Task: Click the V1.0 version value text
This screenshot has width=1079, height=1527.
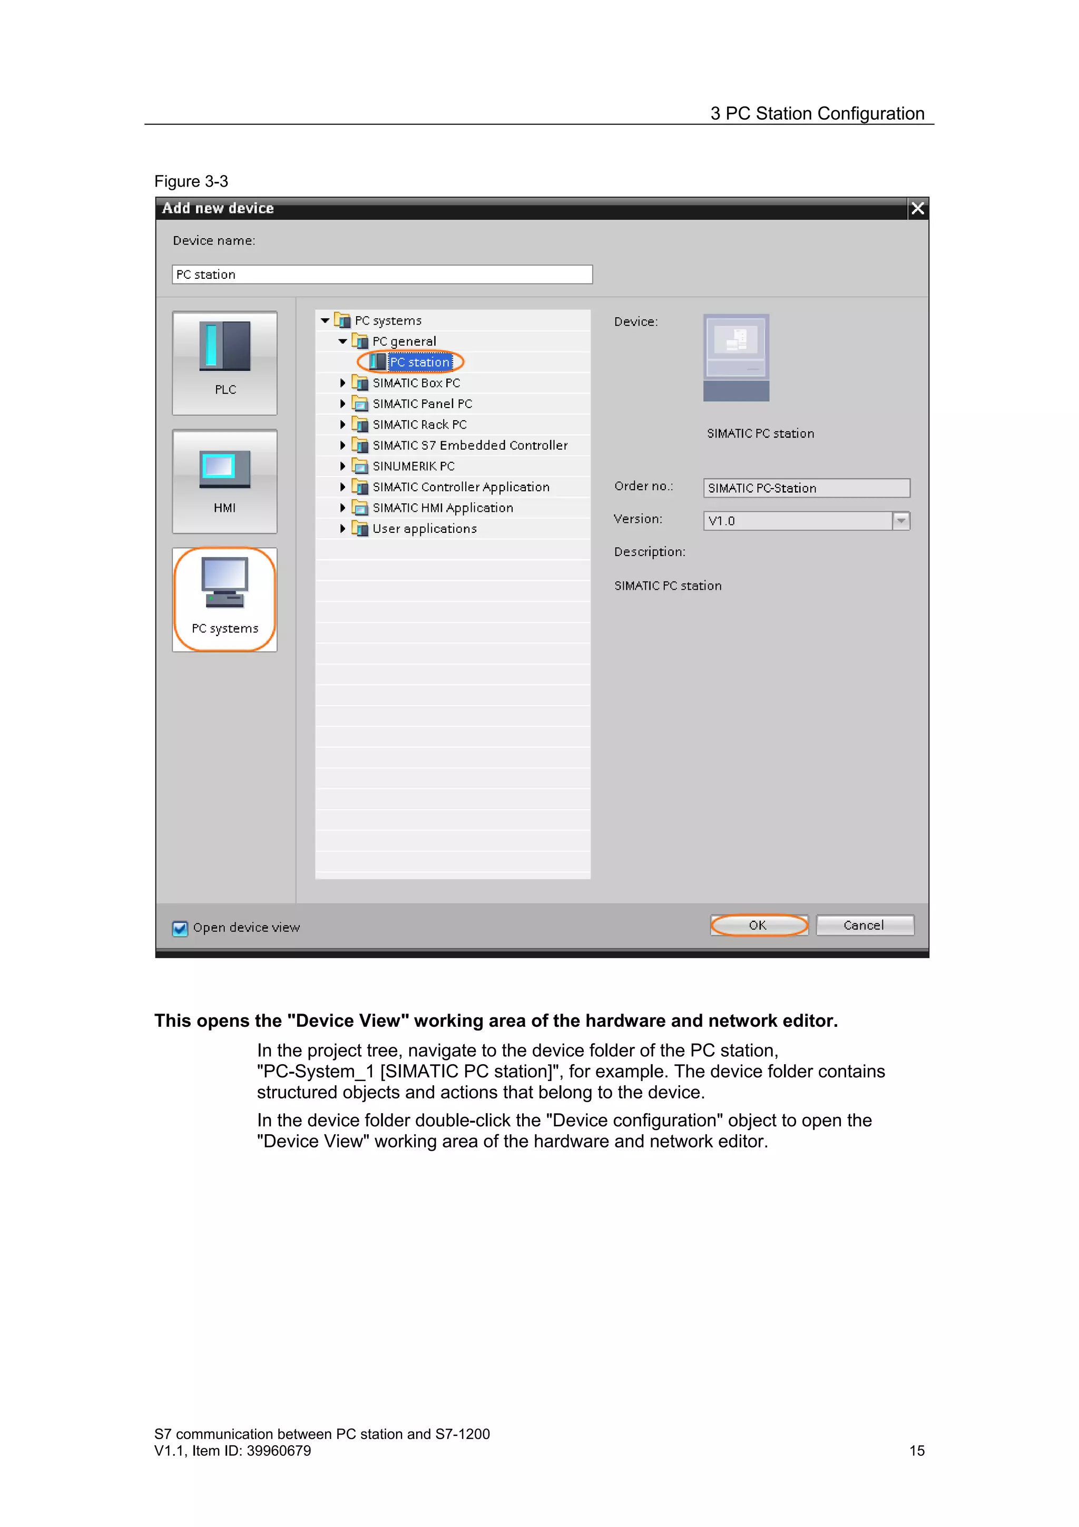Action: [721, 521]
